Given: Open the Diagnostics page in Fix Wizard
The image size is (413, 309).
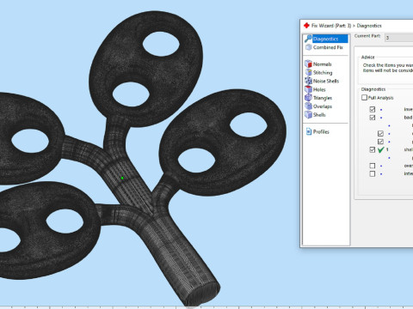Looking at the screenshot, I should [326, 39].
